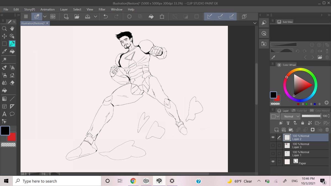Image resolution: width=331 pixels, height=186 pixels.
Task: Open the File menu
Action: (x=6, y=9)
